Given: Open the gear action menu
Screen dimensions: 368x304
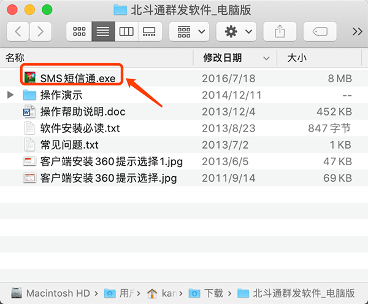Looking at the screenshot, I should coord(236,31).
